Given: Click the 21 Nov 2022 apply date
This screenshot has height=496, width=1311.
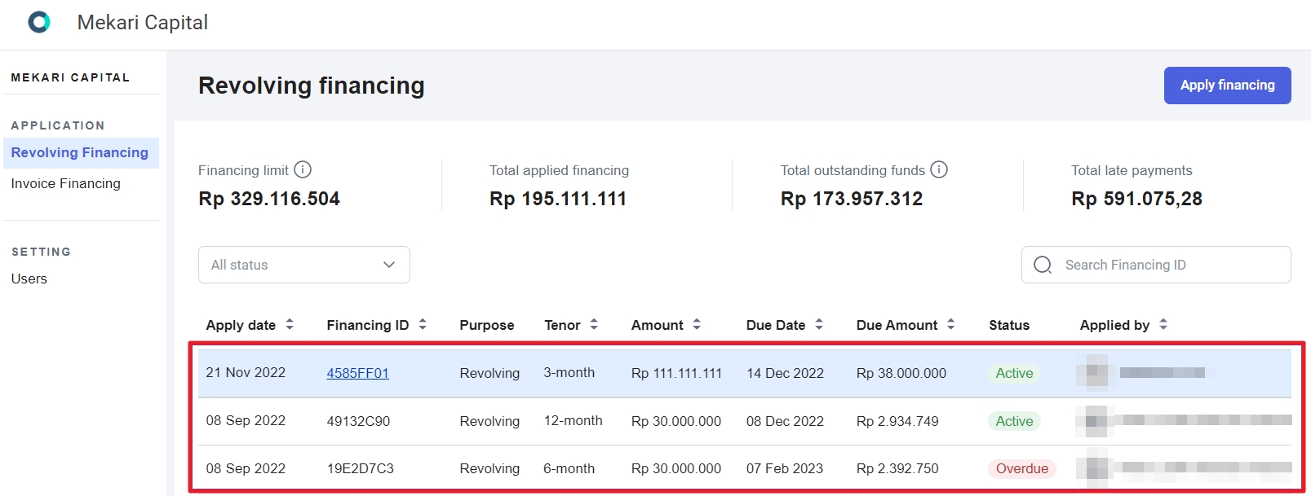Looking at the screenshot, I should (x=246, y=372).
